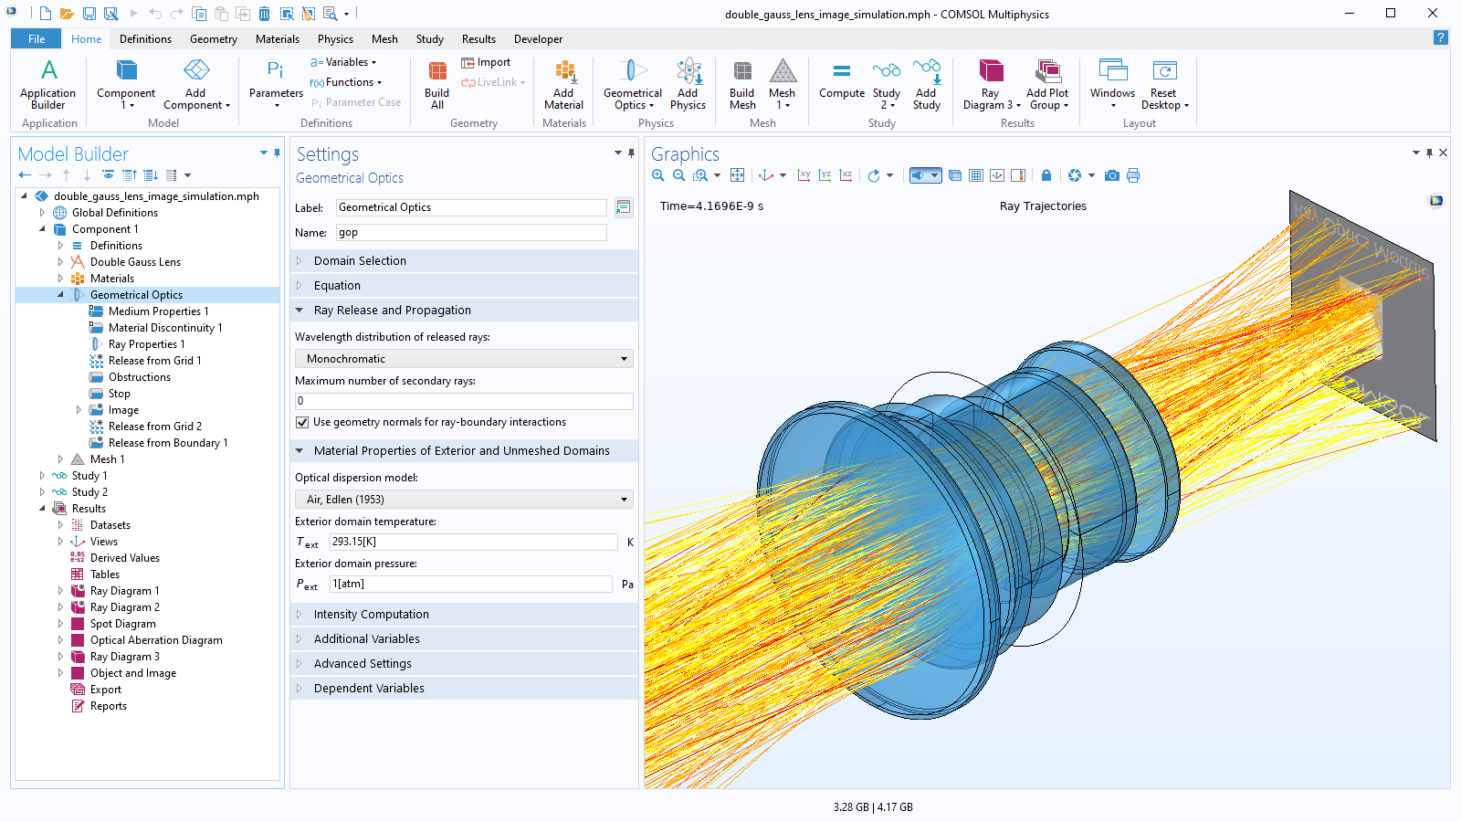
Task: Click the Zoom Extents icon in Graphics toolbar
Action: coord(738,175)
